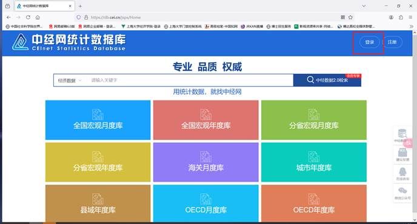Open the database search icon in side panel

[402, 136]
